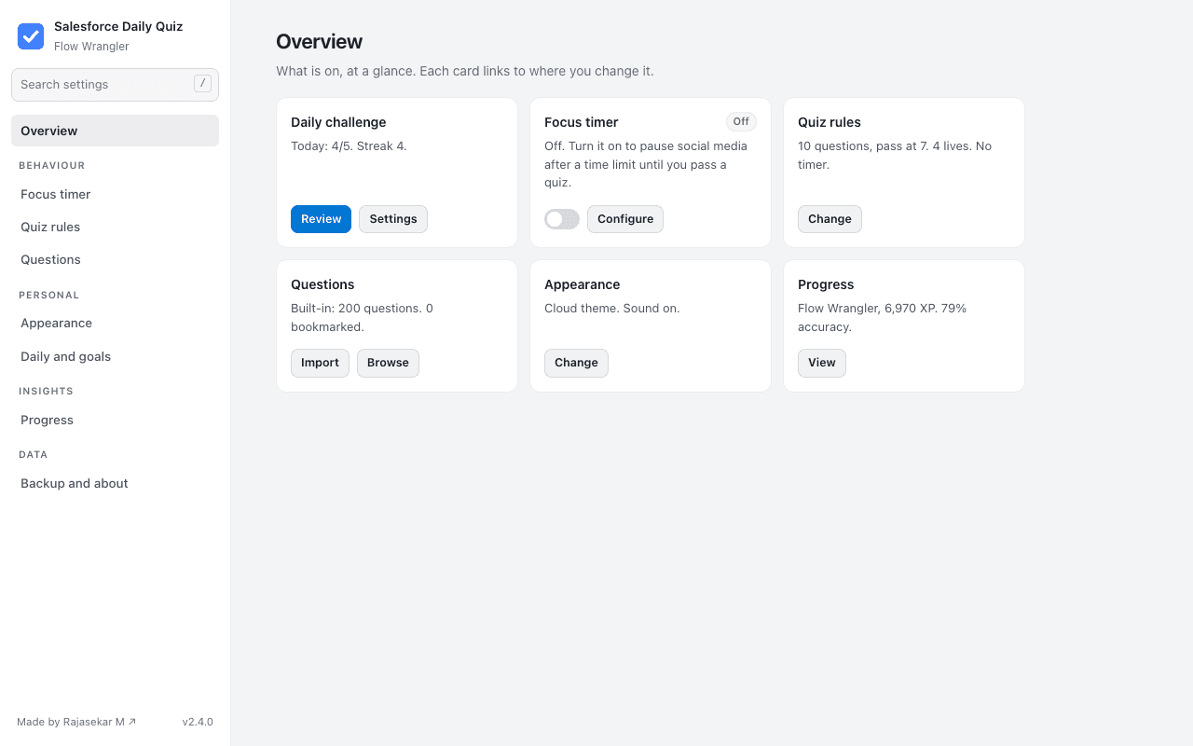Click Review on the Daily challenge card
This screenshot has width=1193, height=746.
(x=321, y=219)
